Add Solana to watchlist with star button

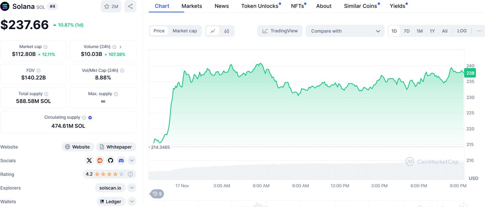111,6
